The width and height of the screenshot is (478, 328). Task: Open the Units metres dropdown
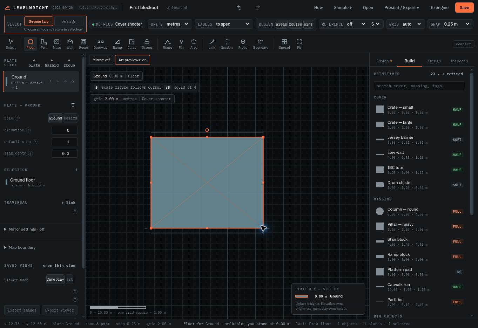tap(170, 24)
